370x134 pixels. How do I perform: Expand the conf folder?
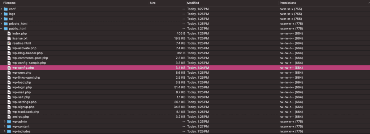click(1, 9)
